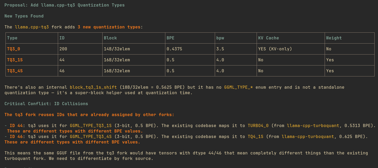The height and width of the screenshot is (168, 378).
Task: Click the "Critical Conflict: ID Collisions" heading
Action: 46,104
